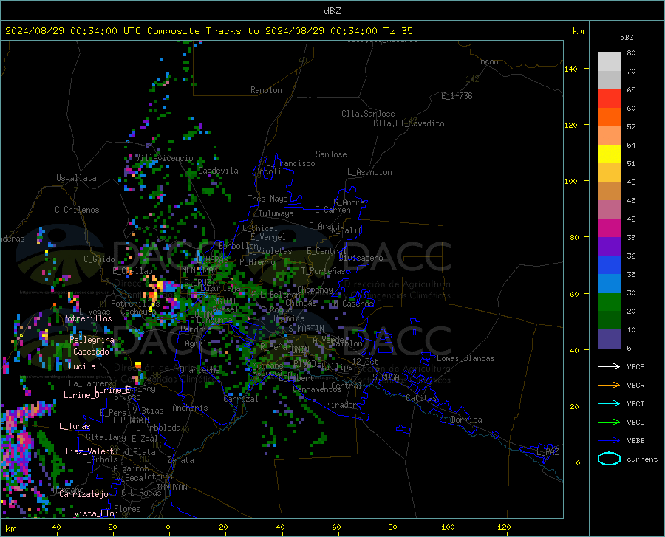Click the Capdevila map label
The height and width of the screenshot is (537, 665).
click(x=218, y=171)
